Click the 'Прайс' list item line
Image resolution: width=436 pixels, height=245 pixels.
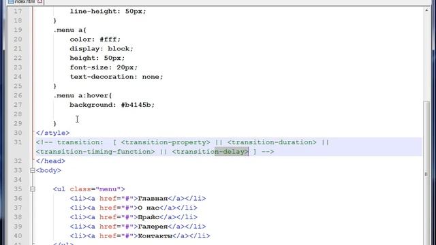134,217
